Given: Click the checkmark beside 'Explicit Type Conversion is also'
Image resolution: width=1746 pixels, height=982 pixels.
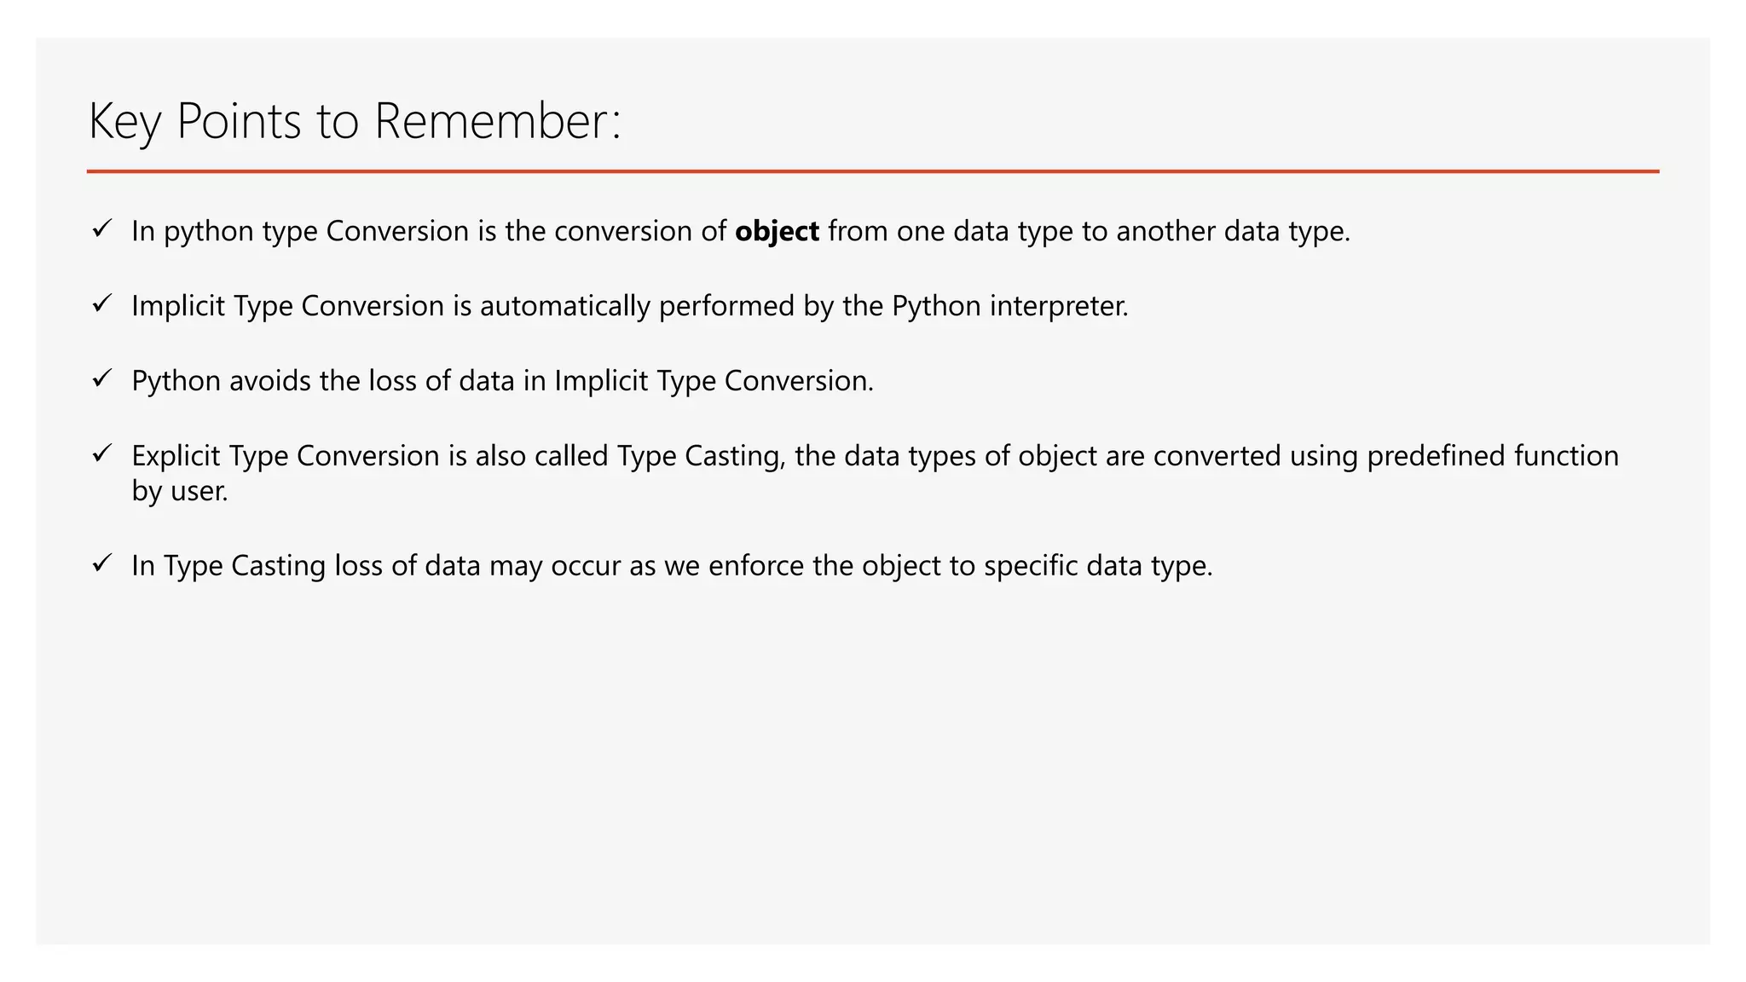Looking at the screenshot, I should pos(102,453).
